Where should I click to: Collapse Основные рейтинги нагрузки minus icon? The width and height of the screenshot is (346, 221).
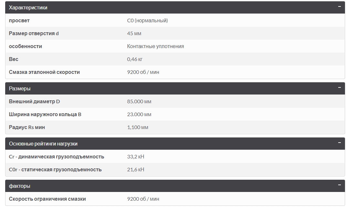pyautogui.click(x=339, y=143)
